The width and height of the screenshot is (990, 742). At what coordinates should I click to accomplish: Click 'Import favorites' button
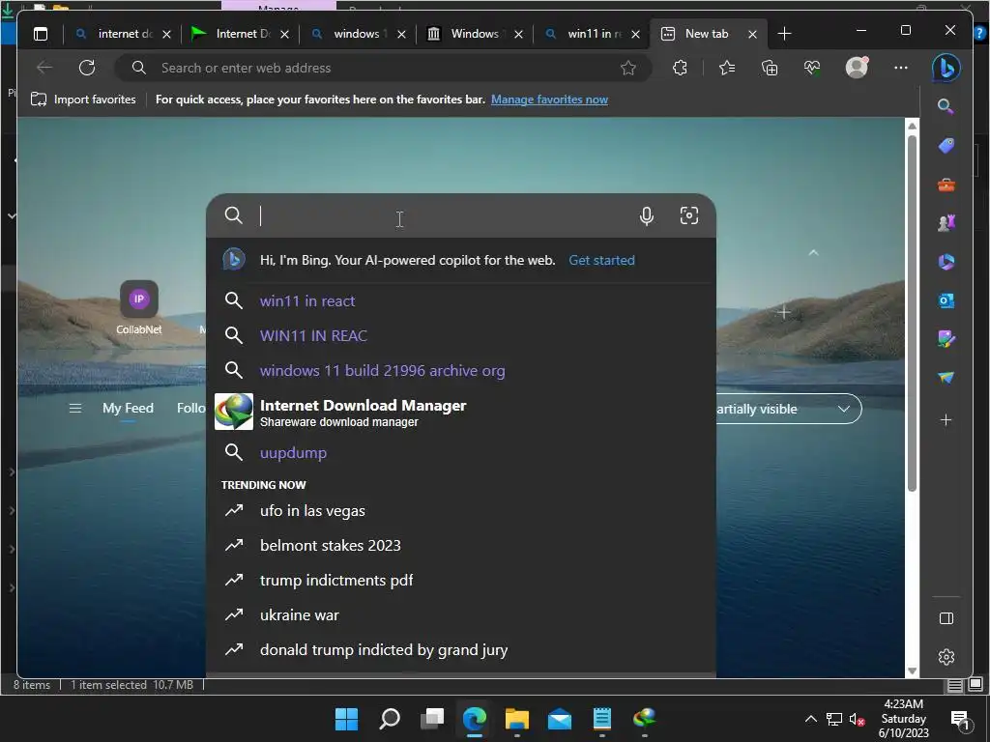pyautogui.click(x=83, y=100)
